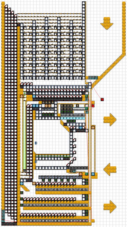Select the isolated red combinator on the grid
This screenshot has width=127, height=227.
(102, 99)
